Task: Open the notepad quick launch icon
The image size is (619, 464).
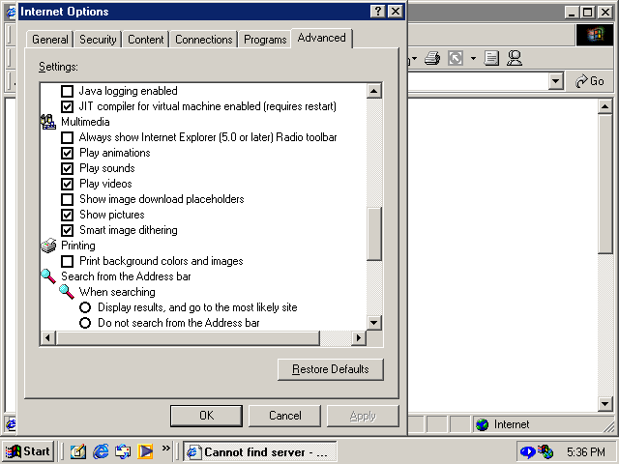Action: click(78, 451)
